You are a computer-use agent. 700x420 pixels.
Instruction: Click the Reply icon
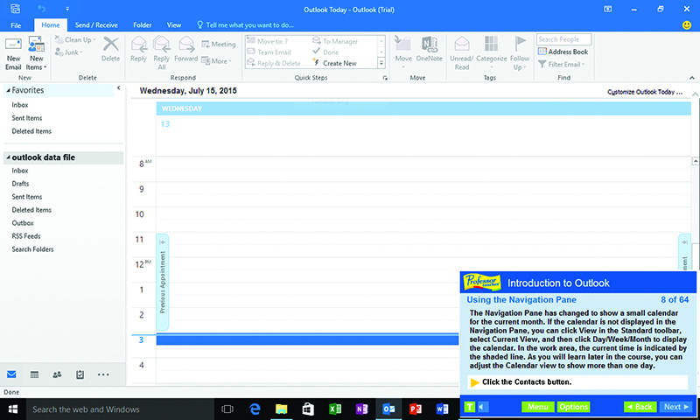click(138, 45)
